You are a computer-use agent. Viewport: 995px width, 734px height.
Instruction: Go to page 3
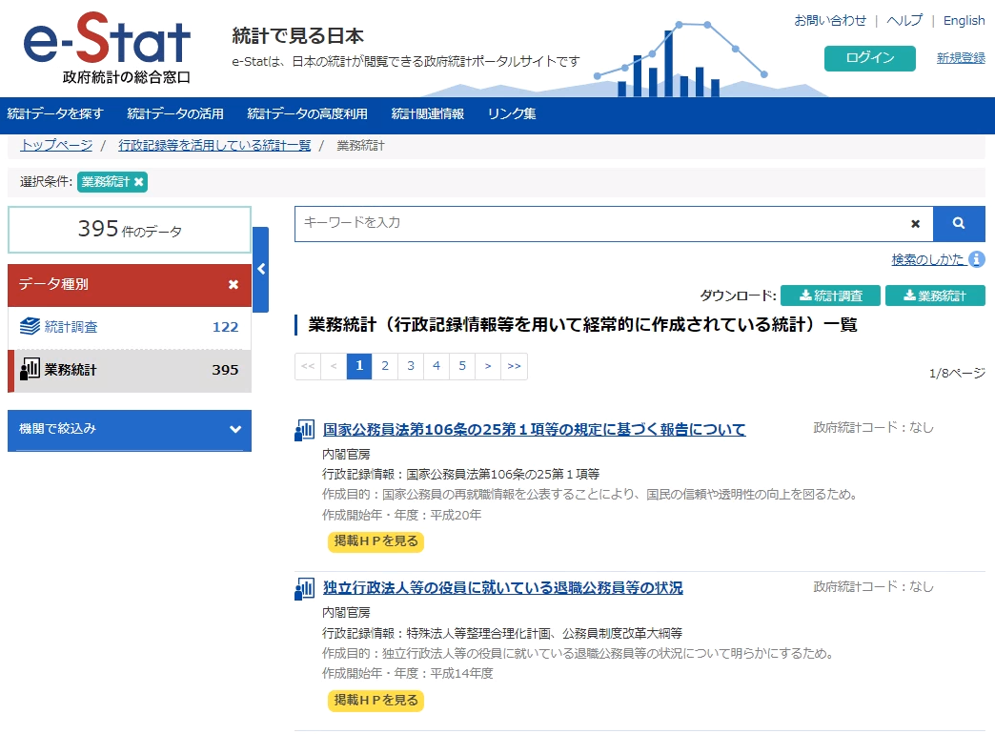point(411,366)
